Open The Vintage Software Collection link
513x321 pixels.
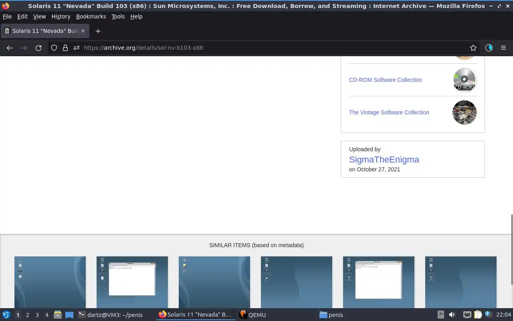click(x=389, y=112)
